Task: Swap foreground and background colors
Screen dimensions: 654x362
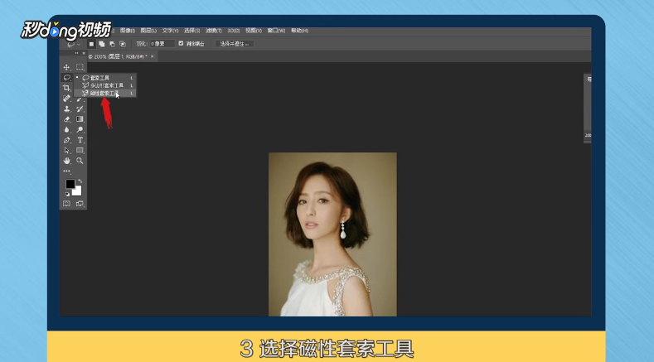Action: tap(80, 181)
